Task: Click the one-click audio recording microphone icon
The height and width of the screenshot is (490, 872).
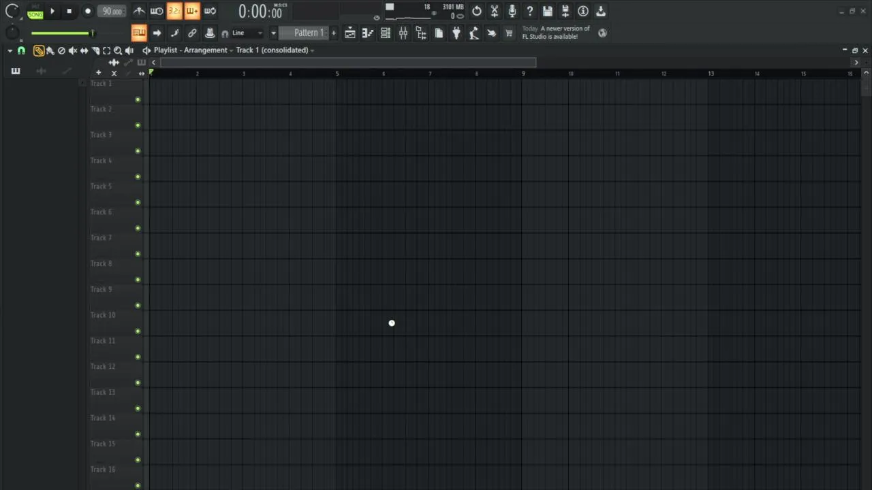Action: 512,11
